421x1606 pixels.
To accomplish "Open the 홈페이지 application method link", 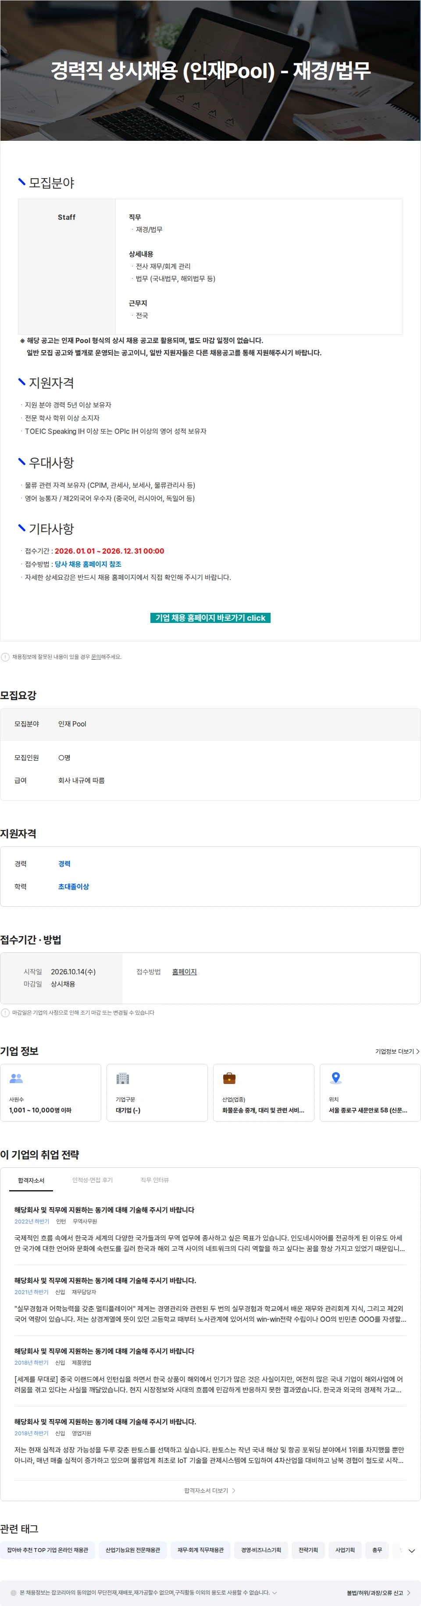I will [184, 972].
